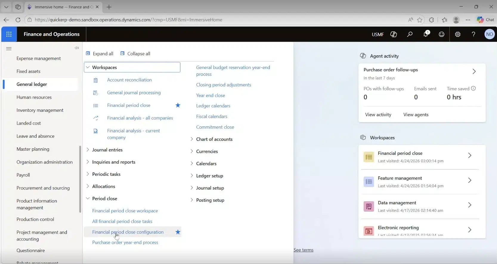
Task: Open Purchase order year-end process link
Action: click(x=125, y=243)
